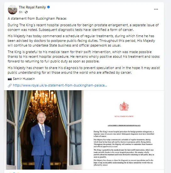Click the blue verified badge
This screenshot has width=171, height=173.
[x=48, y=7]
